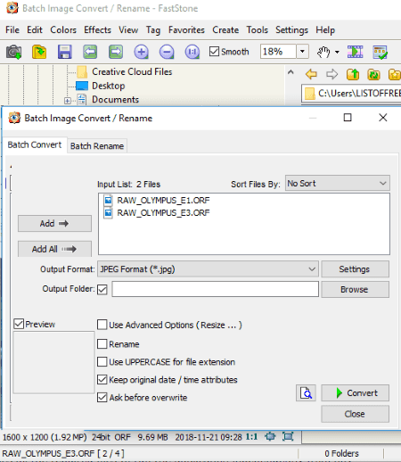This screenshot has width=401, height=462.
Task: Open the Effects menu
Action: [x=97, y=30]
